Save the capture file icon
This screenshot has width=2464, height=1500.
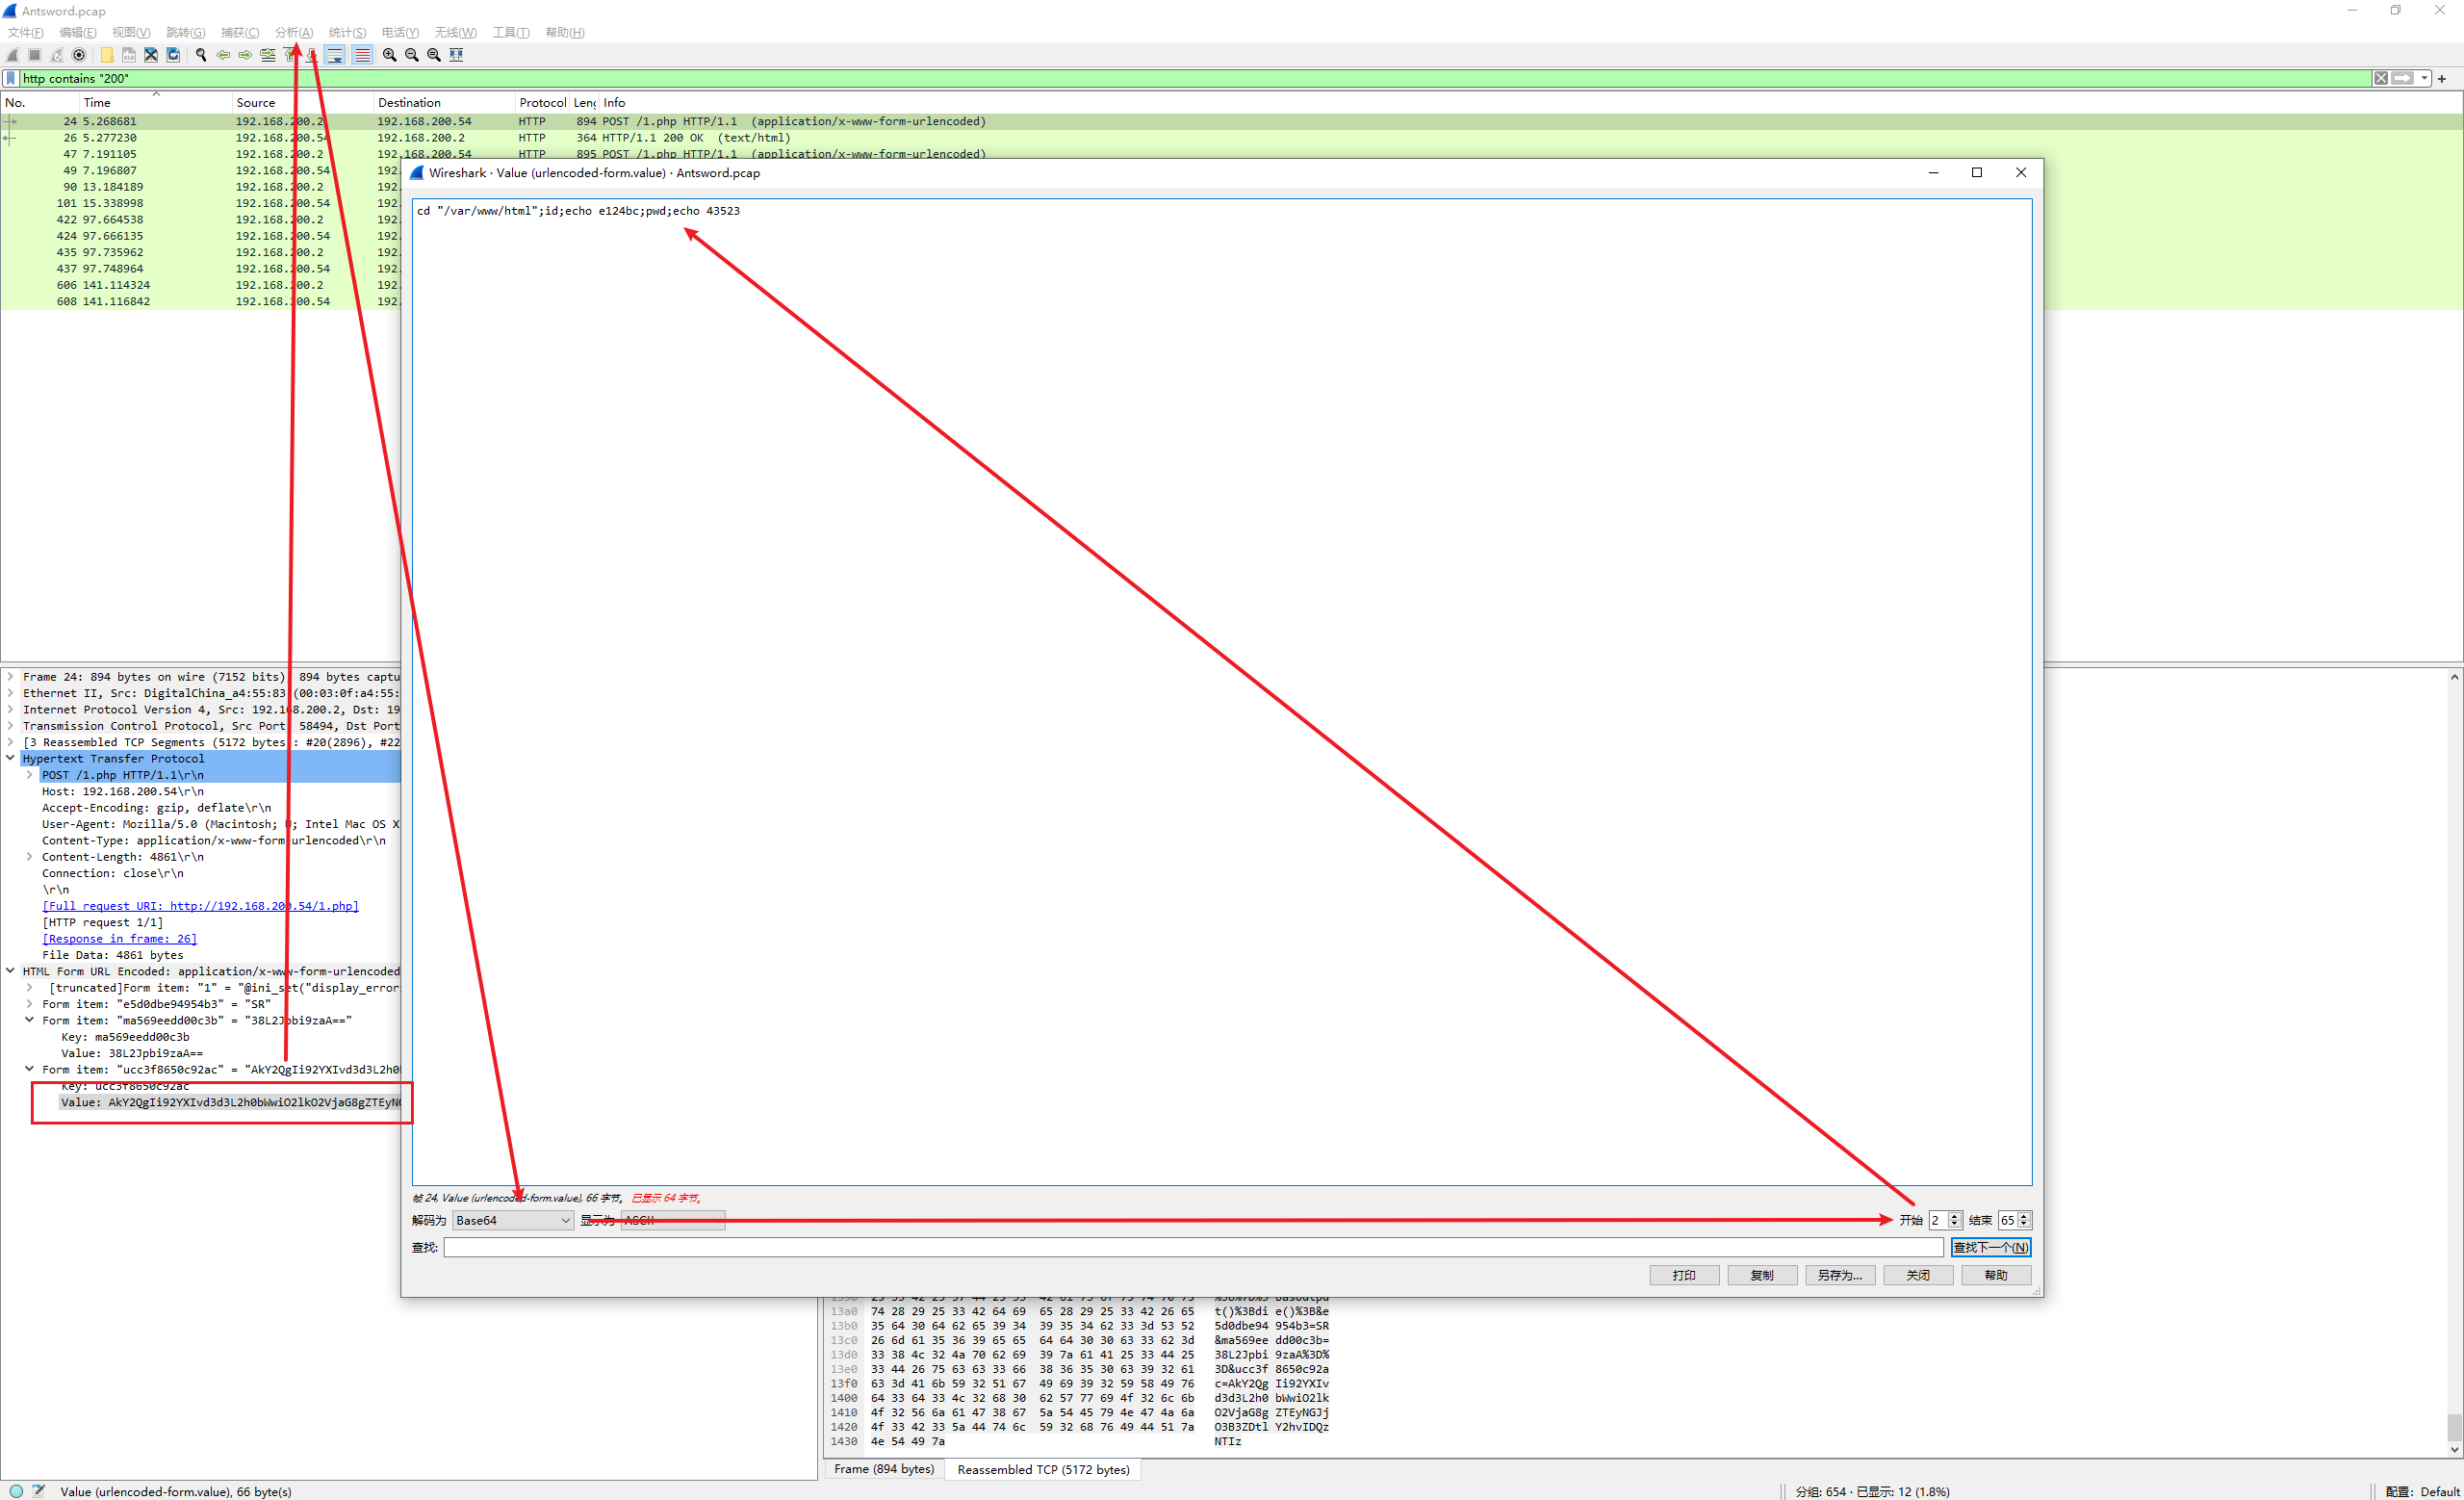tap(129, 55)
